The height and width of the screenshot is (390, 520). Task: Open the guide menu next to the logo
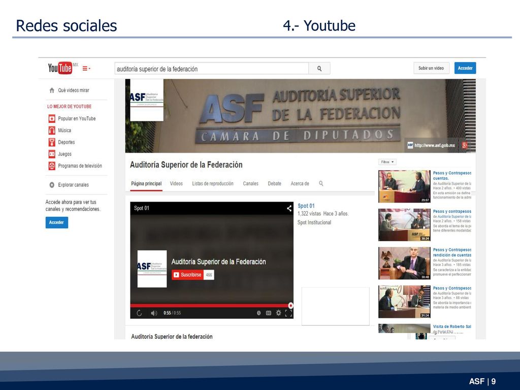(x=86, y=69)
